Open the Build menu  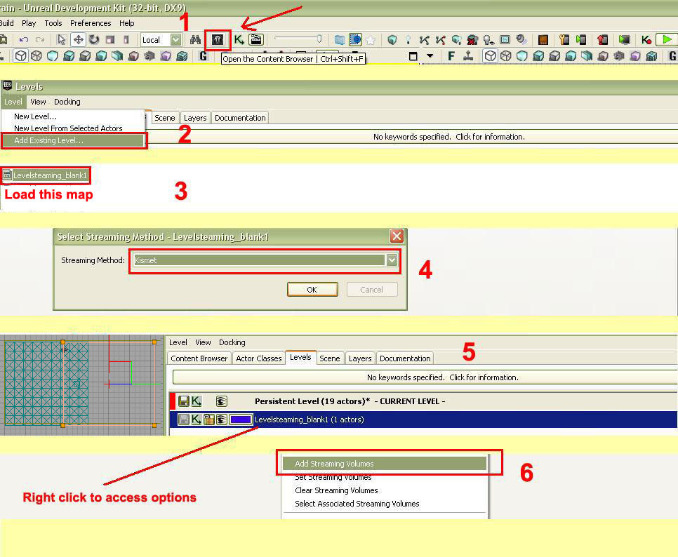click(7, 23)
